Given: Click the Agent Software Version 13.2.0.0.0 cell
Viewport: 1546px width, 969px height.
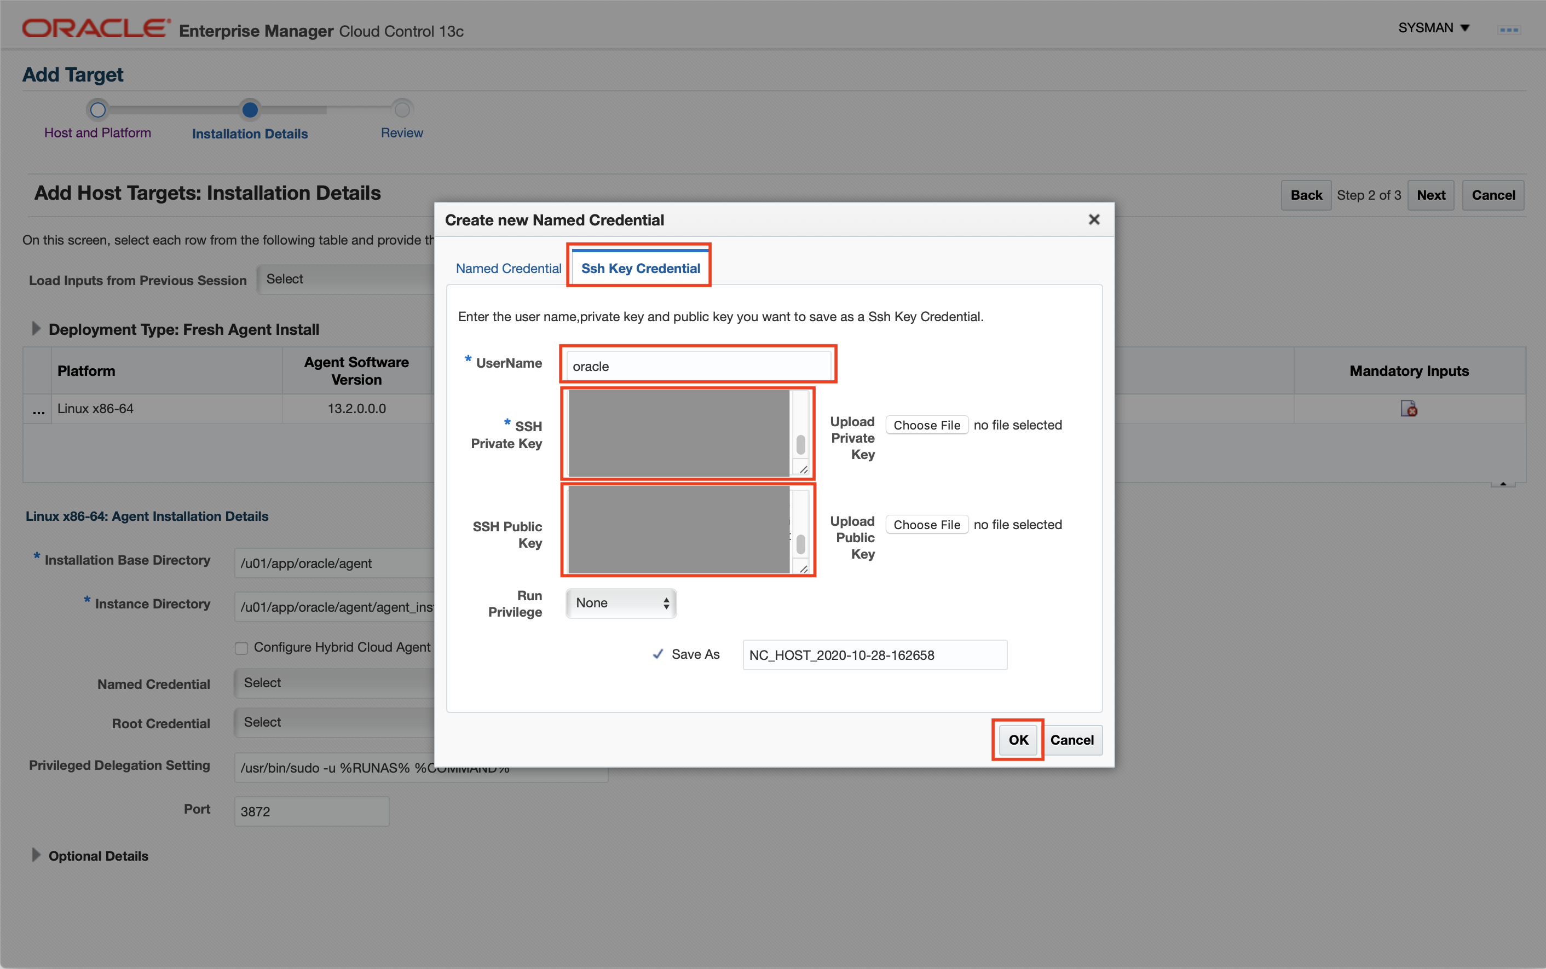Looking at the screenshot, I should click(x=356, y=408).
